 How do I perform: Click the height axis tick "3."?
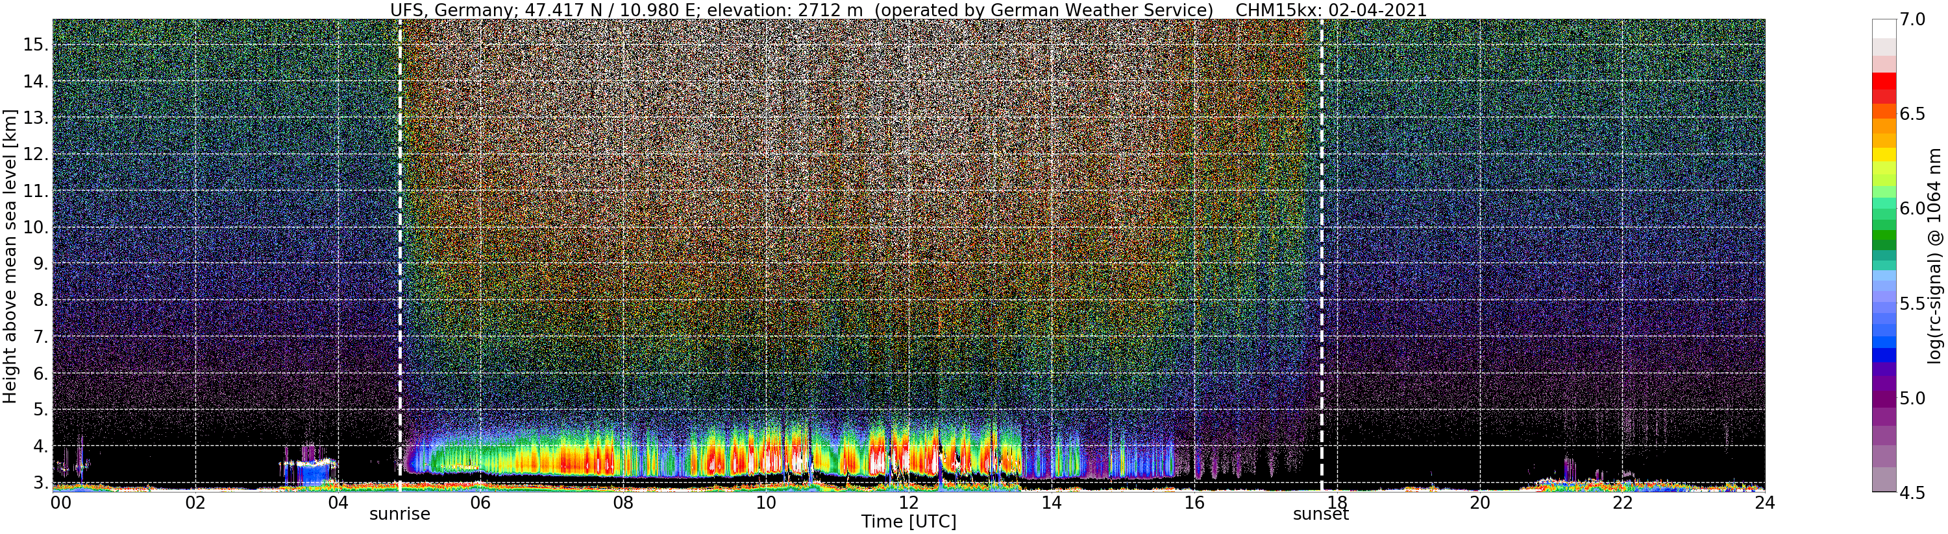(40, 483)
